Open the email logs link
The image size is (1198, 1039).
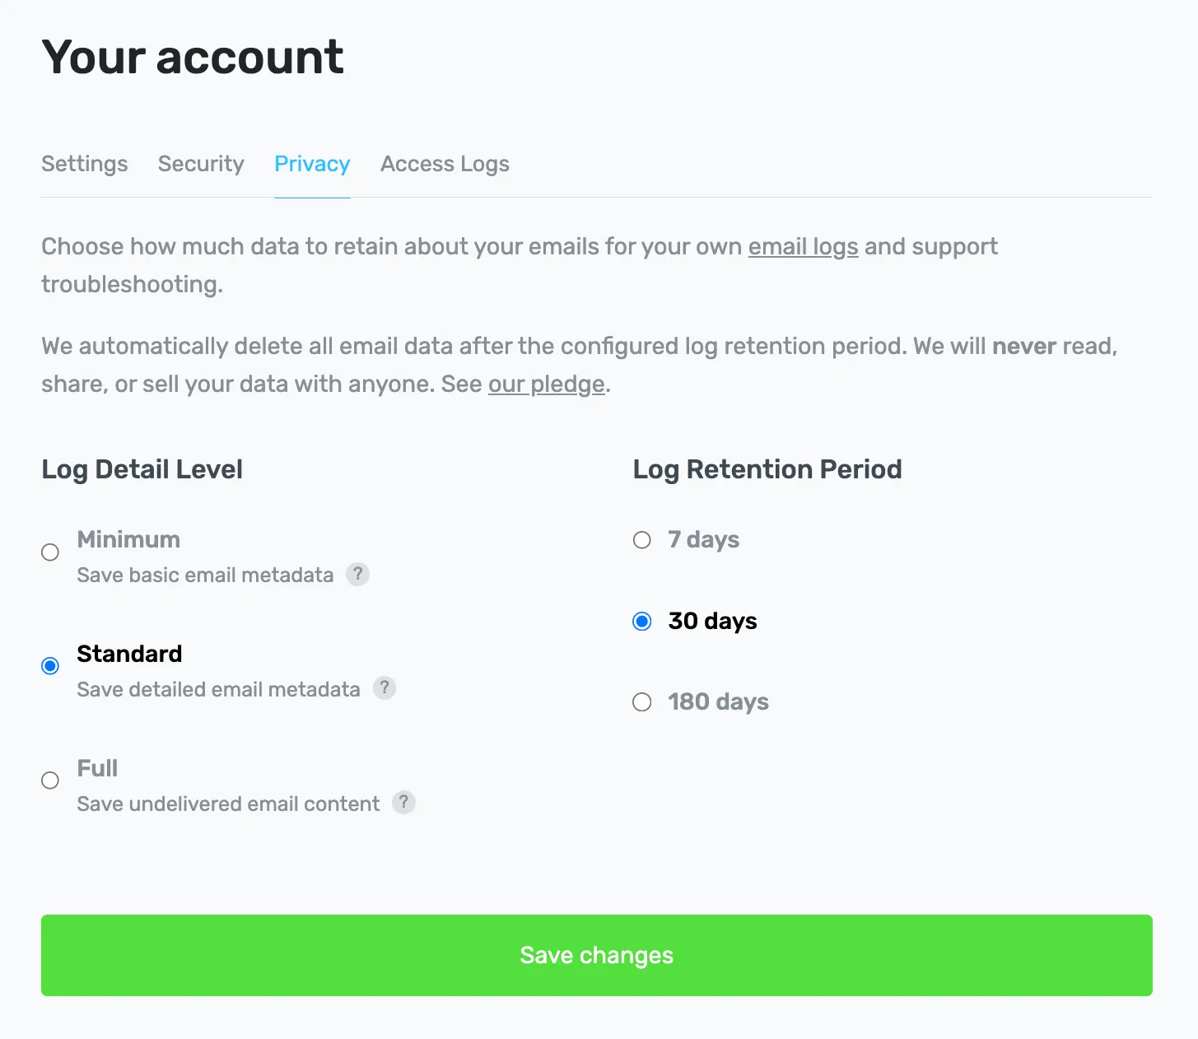coord(803,246)
